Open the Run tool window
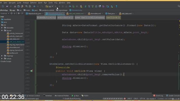 coord(75,96)
